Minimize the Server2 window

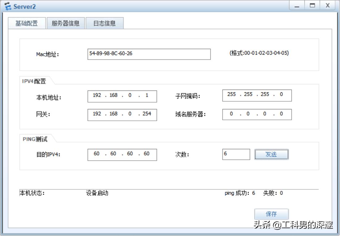[297, 6]
